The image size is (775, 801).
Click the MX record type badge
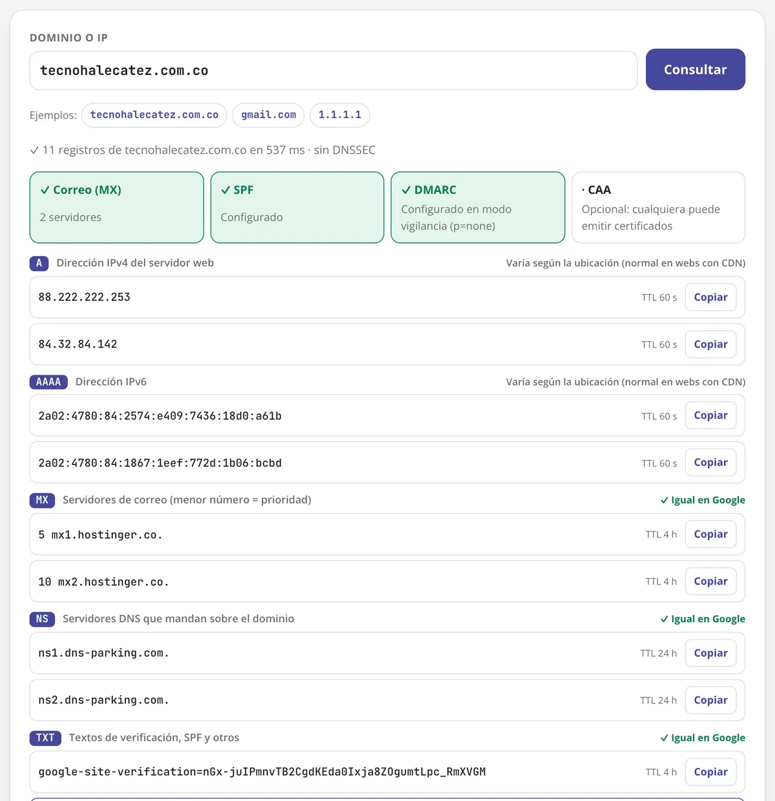point(42,500)
